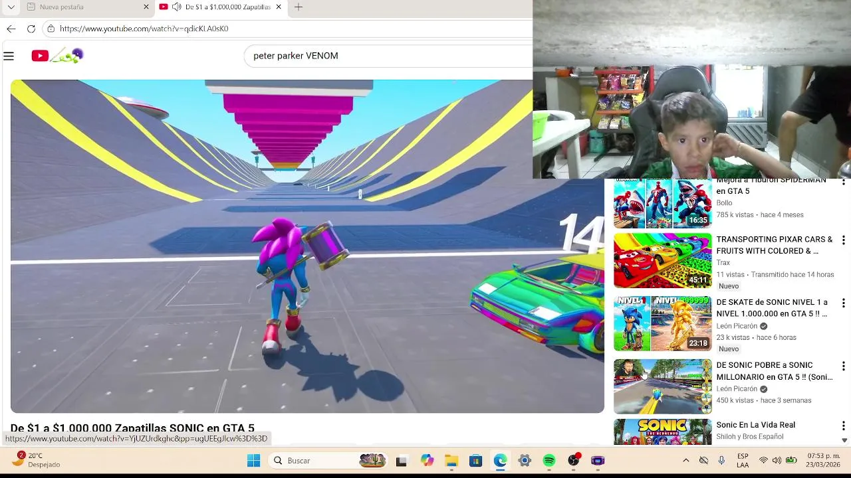Open the DE SONIC POBRE thumbnail
The width and height of the screenshot is (851, 478).
coord(662,386)
